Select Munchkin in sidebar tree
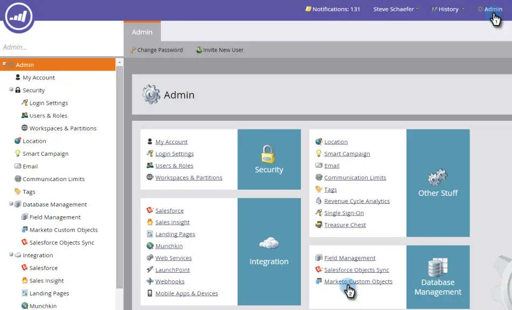512x310 pixels. click(43, 306)
